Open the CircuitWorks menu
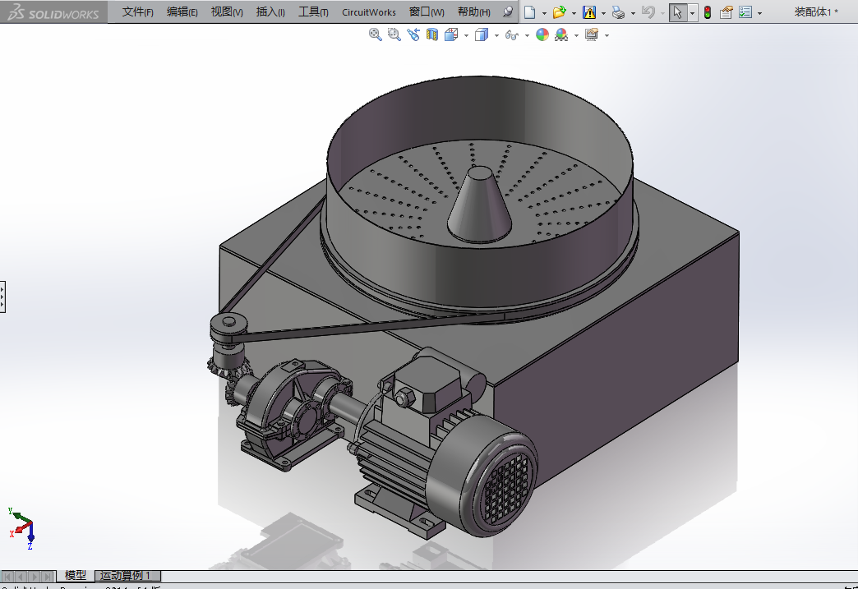This screenshot has height=589, width=858. [x=369, y=12]
